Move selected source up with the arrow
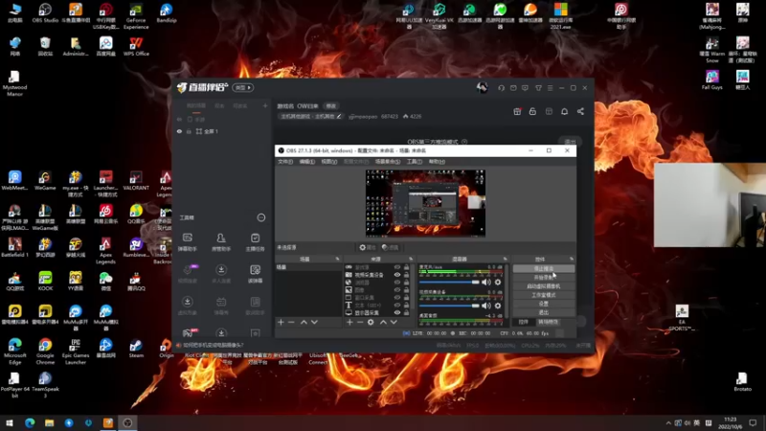This screenshot has height=431, width=766. (382, 322)
